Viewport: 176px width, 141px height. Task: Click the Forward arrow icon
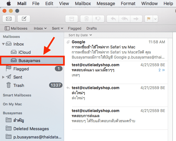[136, 19]
